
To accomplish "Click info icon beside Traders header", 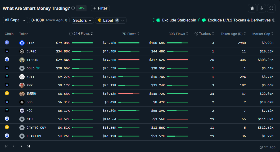I will point(196,34).
